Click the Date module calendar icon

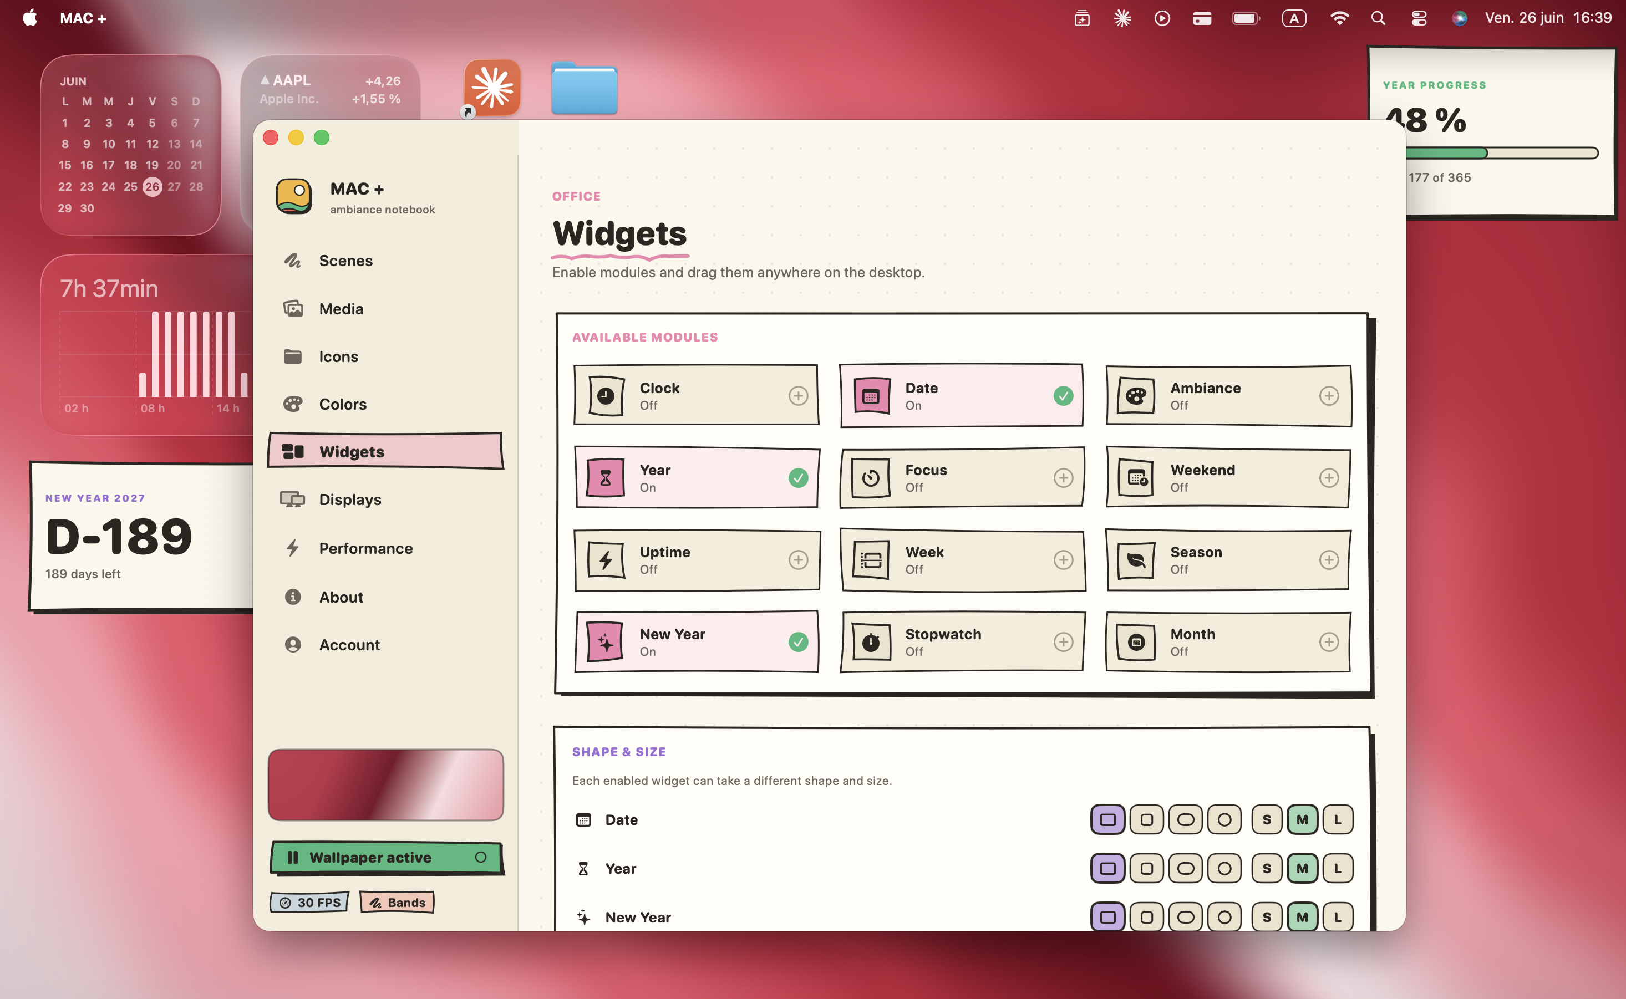click(x=871, y=395)
